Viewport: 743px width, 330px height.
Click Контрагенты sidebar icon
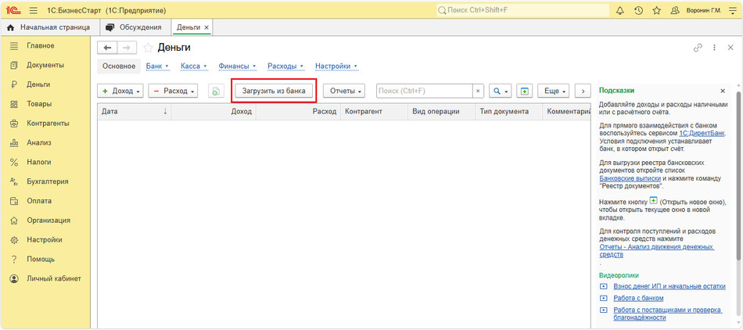14,124
